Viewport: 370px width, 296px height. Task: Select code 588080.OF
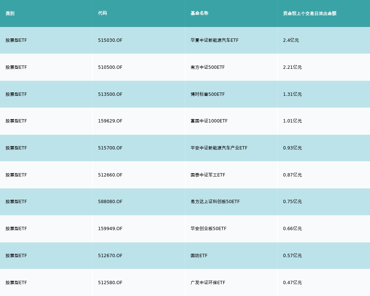pos(110,202)
